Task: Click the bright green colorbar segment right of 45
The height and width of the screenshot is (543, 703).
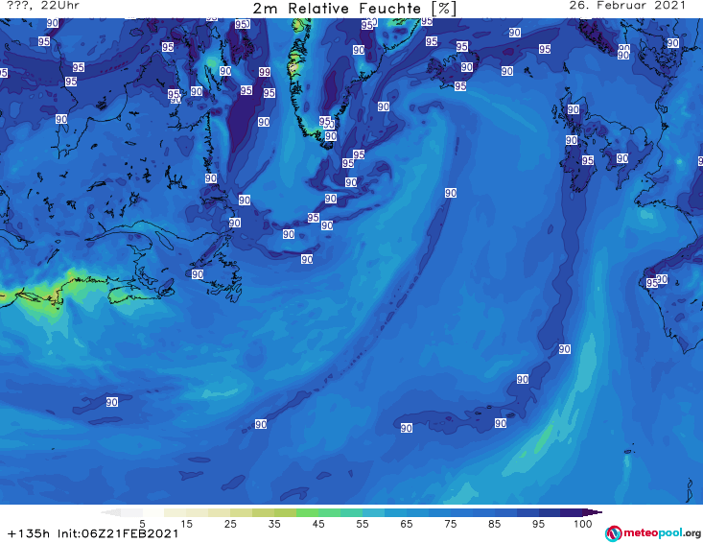Action: pyautogui.click(x=330, y=512)
